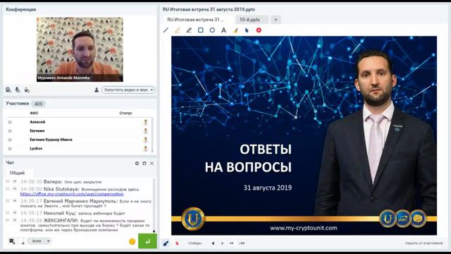Expand Nika Slutskaya message options arrow
Viewport: 451px width, 254px height.
pyautogui.click(x=15, y=189)
